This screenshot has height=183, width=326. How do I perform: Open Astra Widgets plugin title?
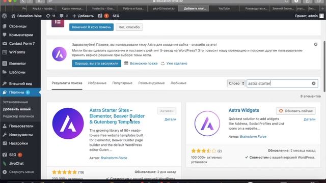pos(243,110)
